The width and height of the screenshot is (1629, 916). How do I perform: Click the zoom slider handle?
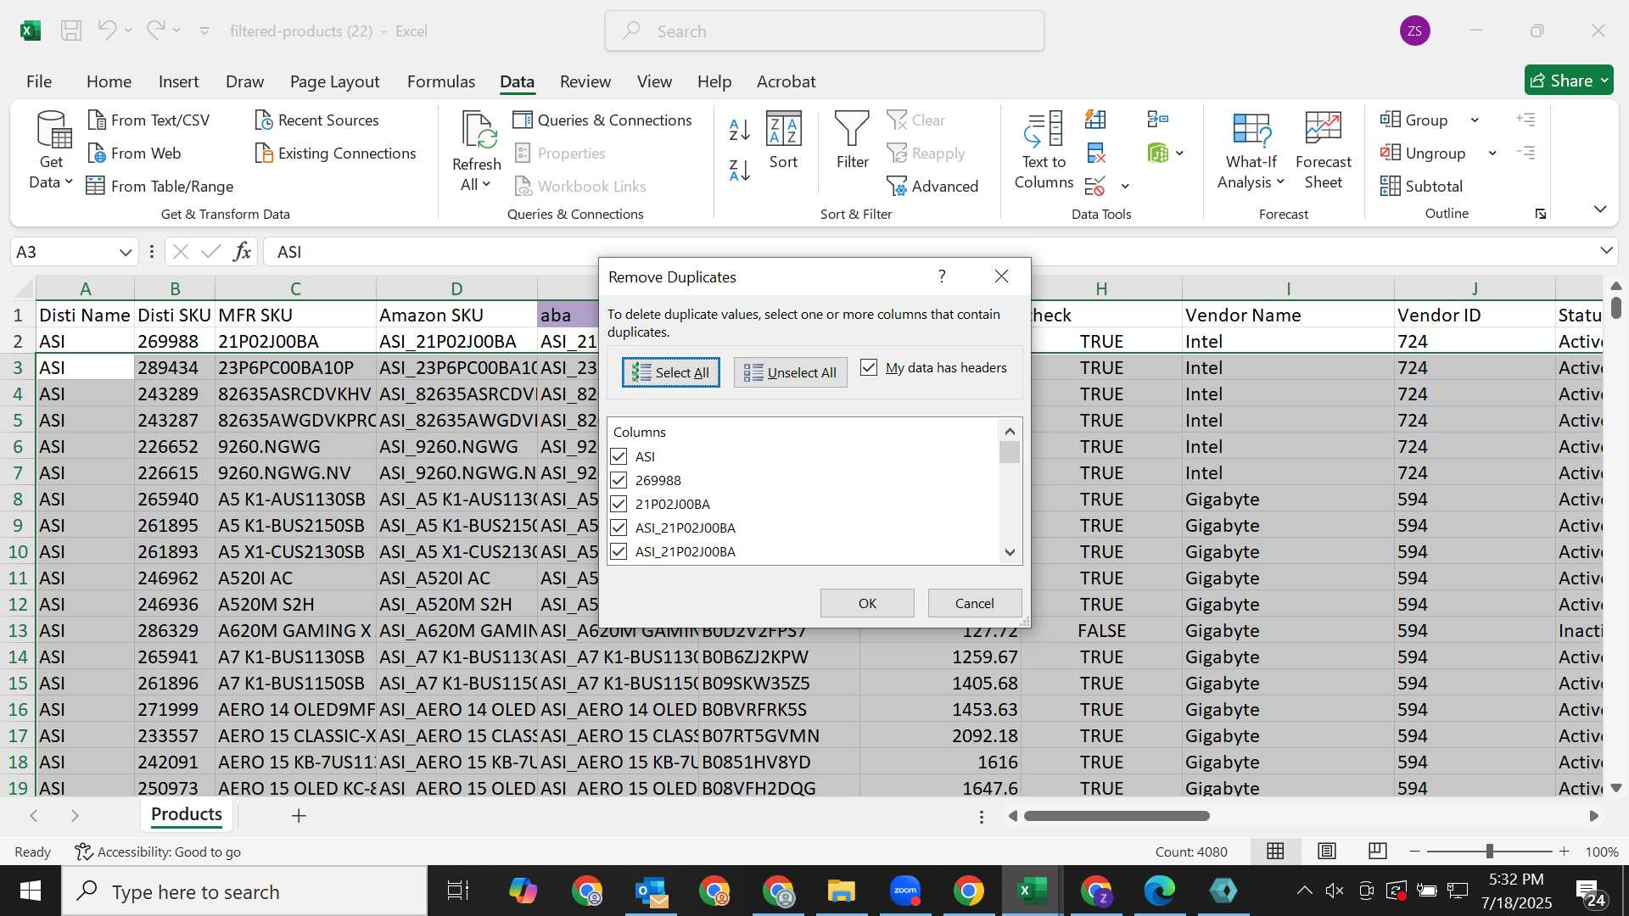[x=1489, y=851]
